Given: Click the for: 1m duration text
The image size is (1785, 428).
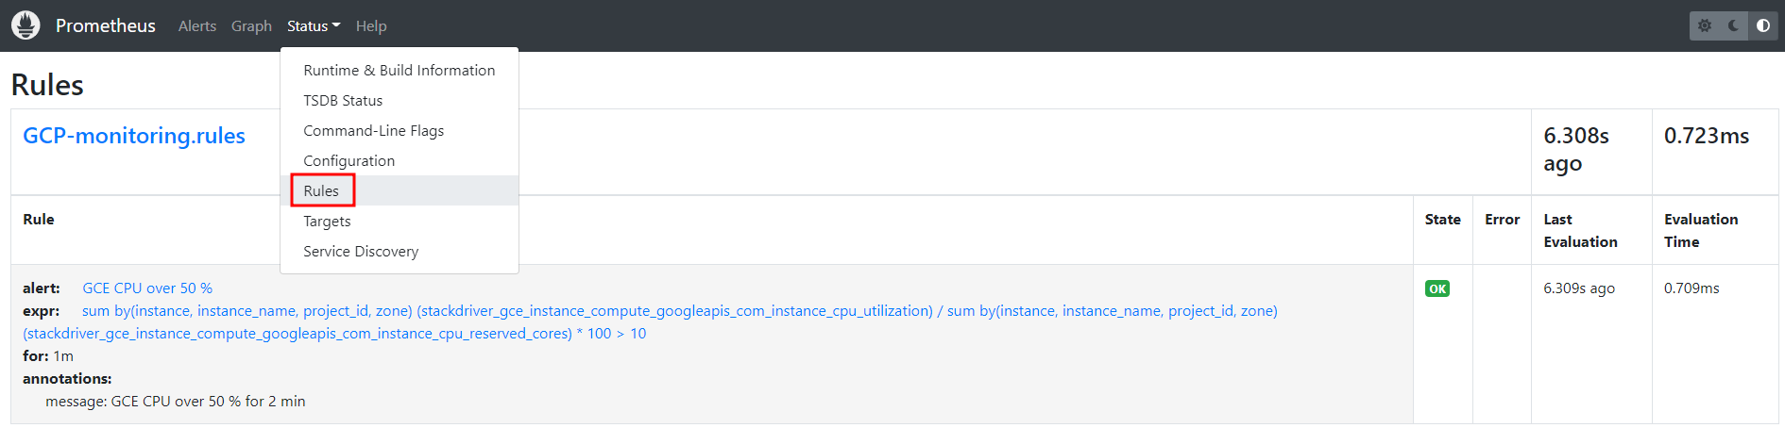Looking at the screenshot, I should point(48,356).
